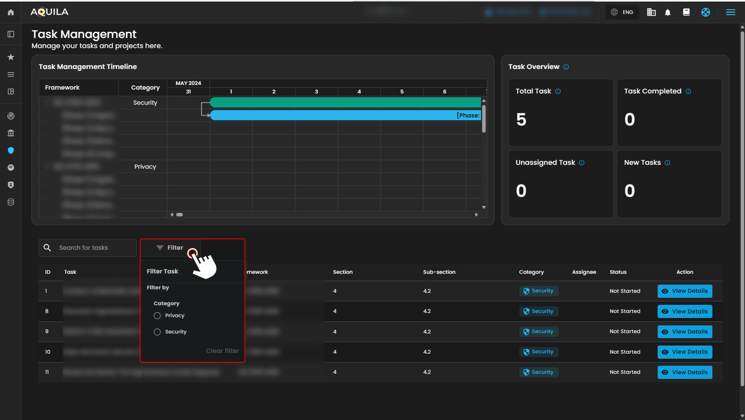This screenshot has width=745, height=420.
Task: Open the favorites star icon
Action: pos(11,57)
